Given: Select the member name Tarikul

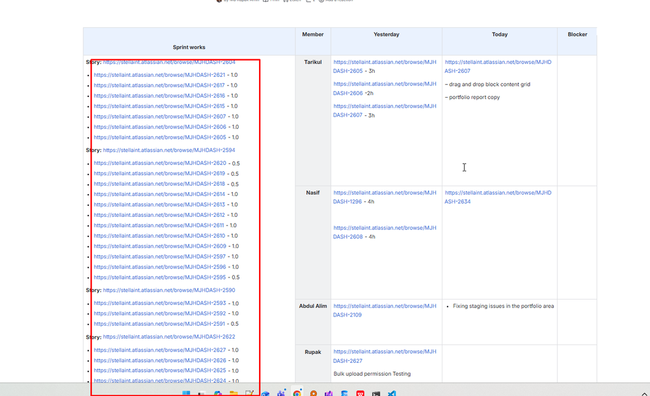Looking at the screenshot, I should (x=313, y=62).
